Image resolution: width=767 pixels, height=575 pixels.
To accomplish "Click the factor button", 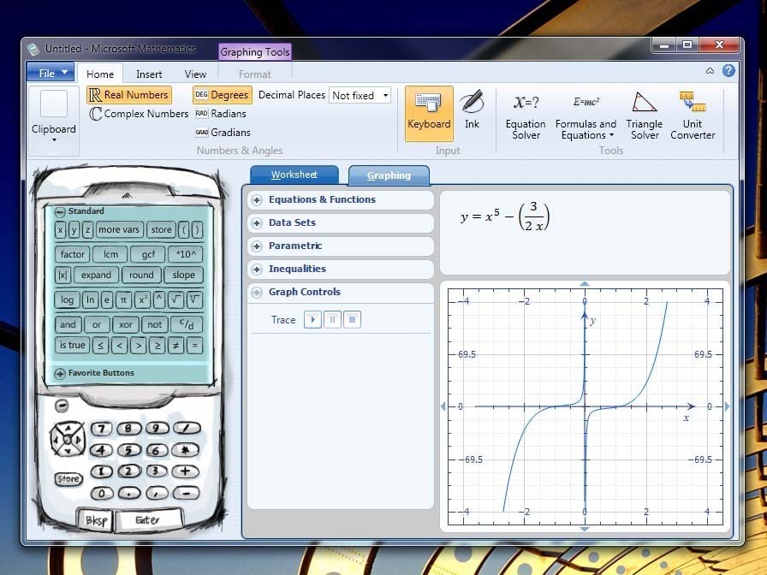I will click(x=73, y=254).
